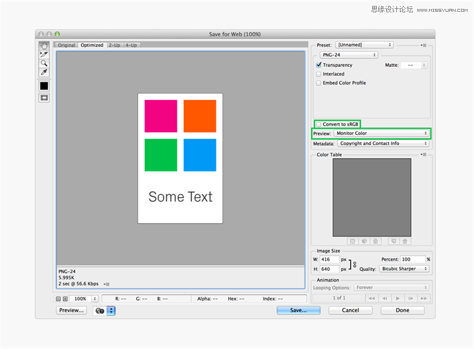Click the pink square in preview
Screen dimensions: 474x349
point(161,116)
